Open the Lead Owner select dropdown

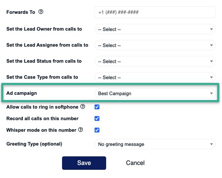click(x=155, y=29)
